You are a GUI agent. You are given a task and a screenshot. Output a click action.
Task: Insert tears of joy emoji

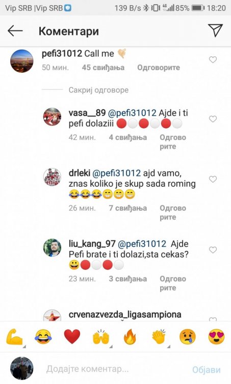43,337
